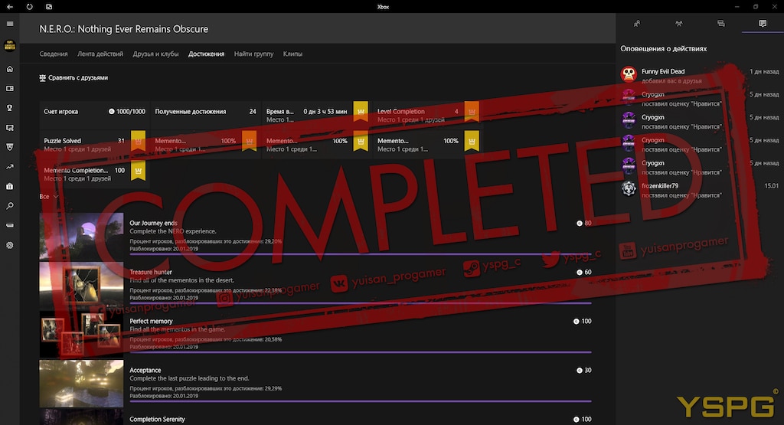Image resolution: width=784 pixels, height=425 pixels.
Task: Open Our Journey ends achievement thumbnail
Action: pos(81,236)
